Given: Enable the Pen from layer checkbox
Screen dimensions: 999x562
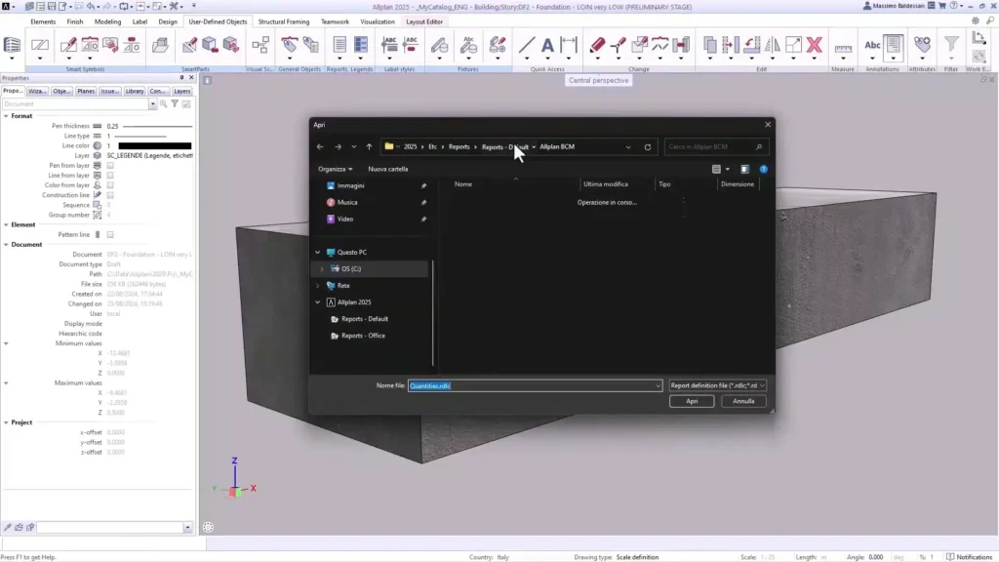Looking at the screenshot, I should [110, 165].
